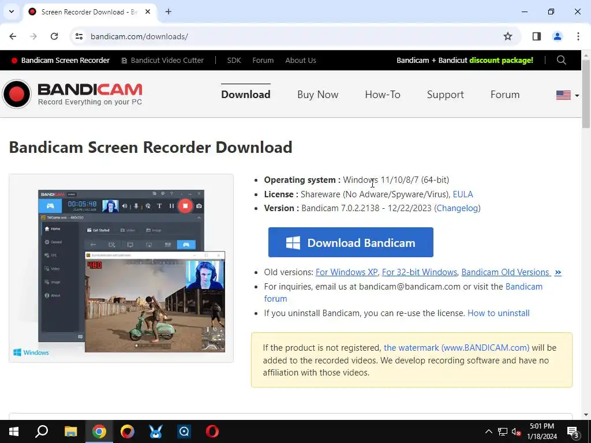Select the How-To nav item
The image size is (591, 443).
383,95
